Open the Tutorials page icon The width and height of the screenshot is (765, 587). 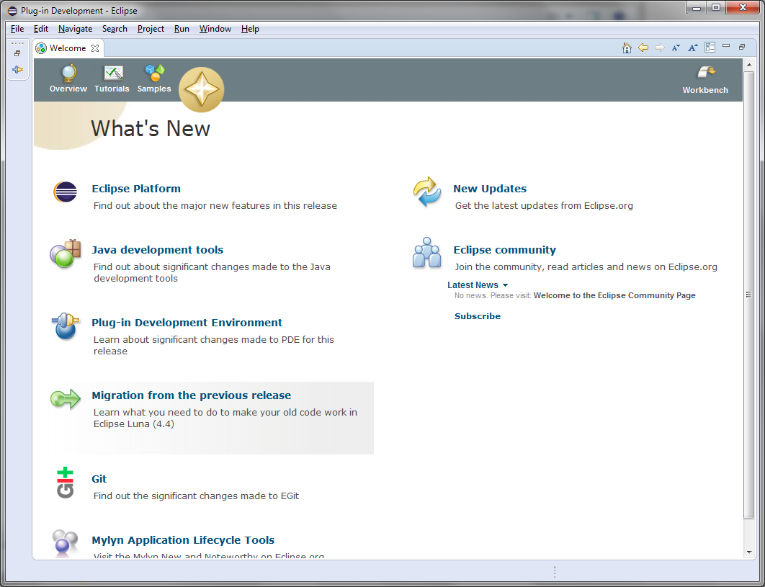pos(112,74)
